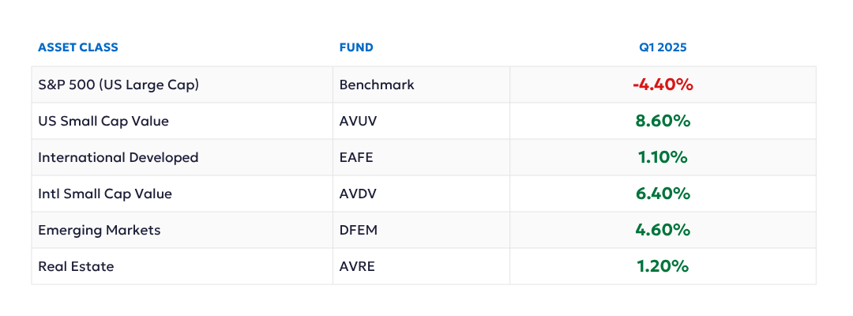The image size is (853, 316).
Task: Click the 1.20% return value
Action: point(663,266)
